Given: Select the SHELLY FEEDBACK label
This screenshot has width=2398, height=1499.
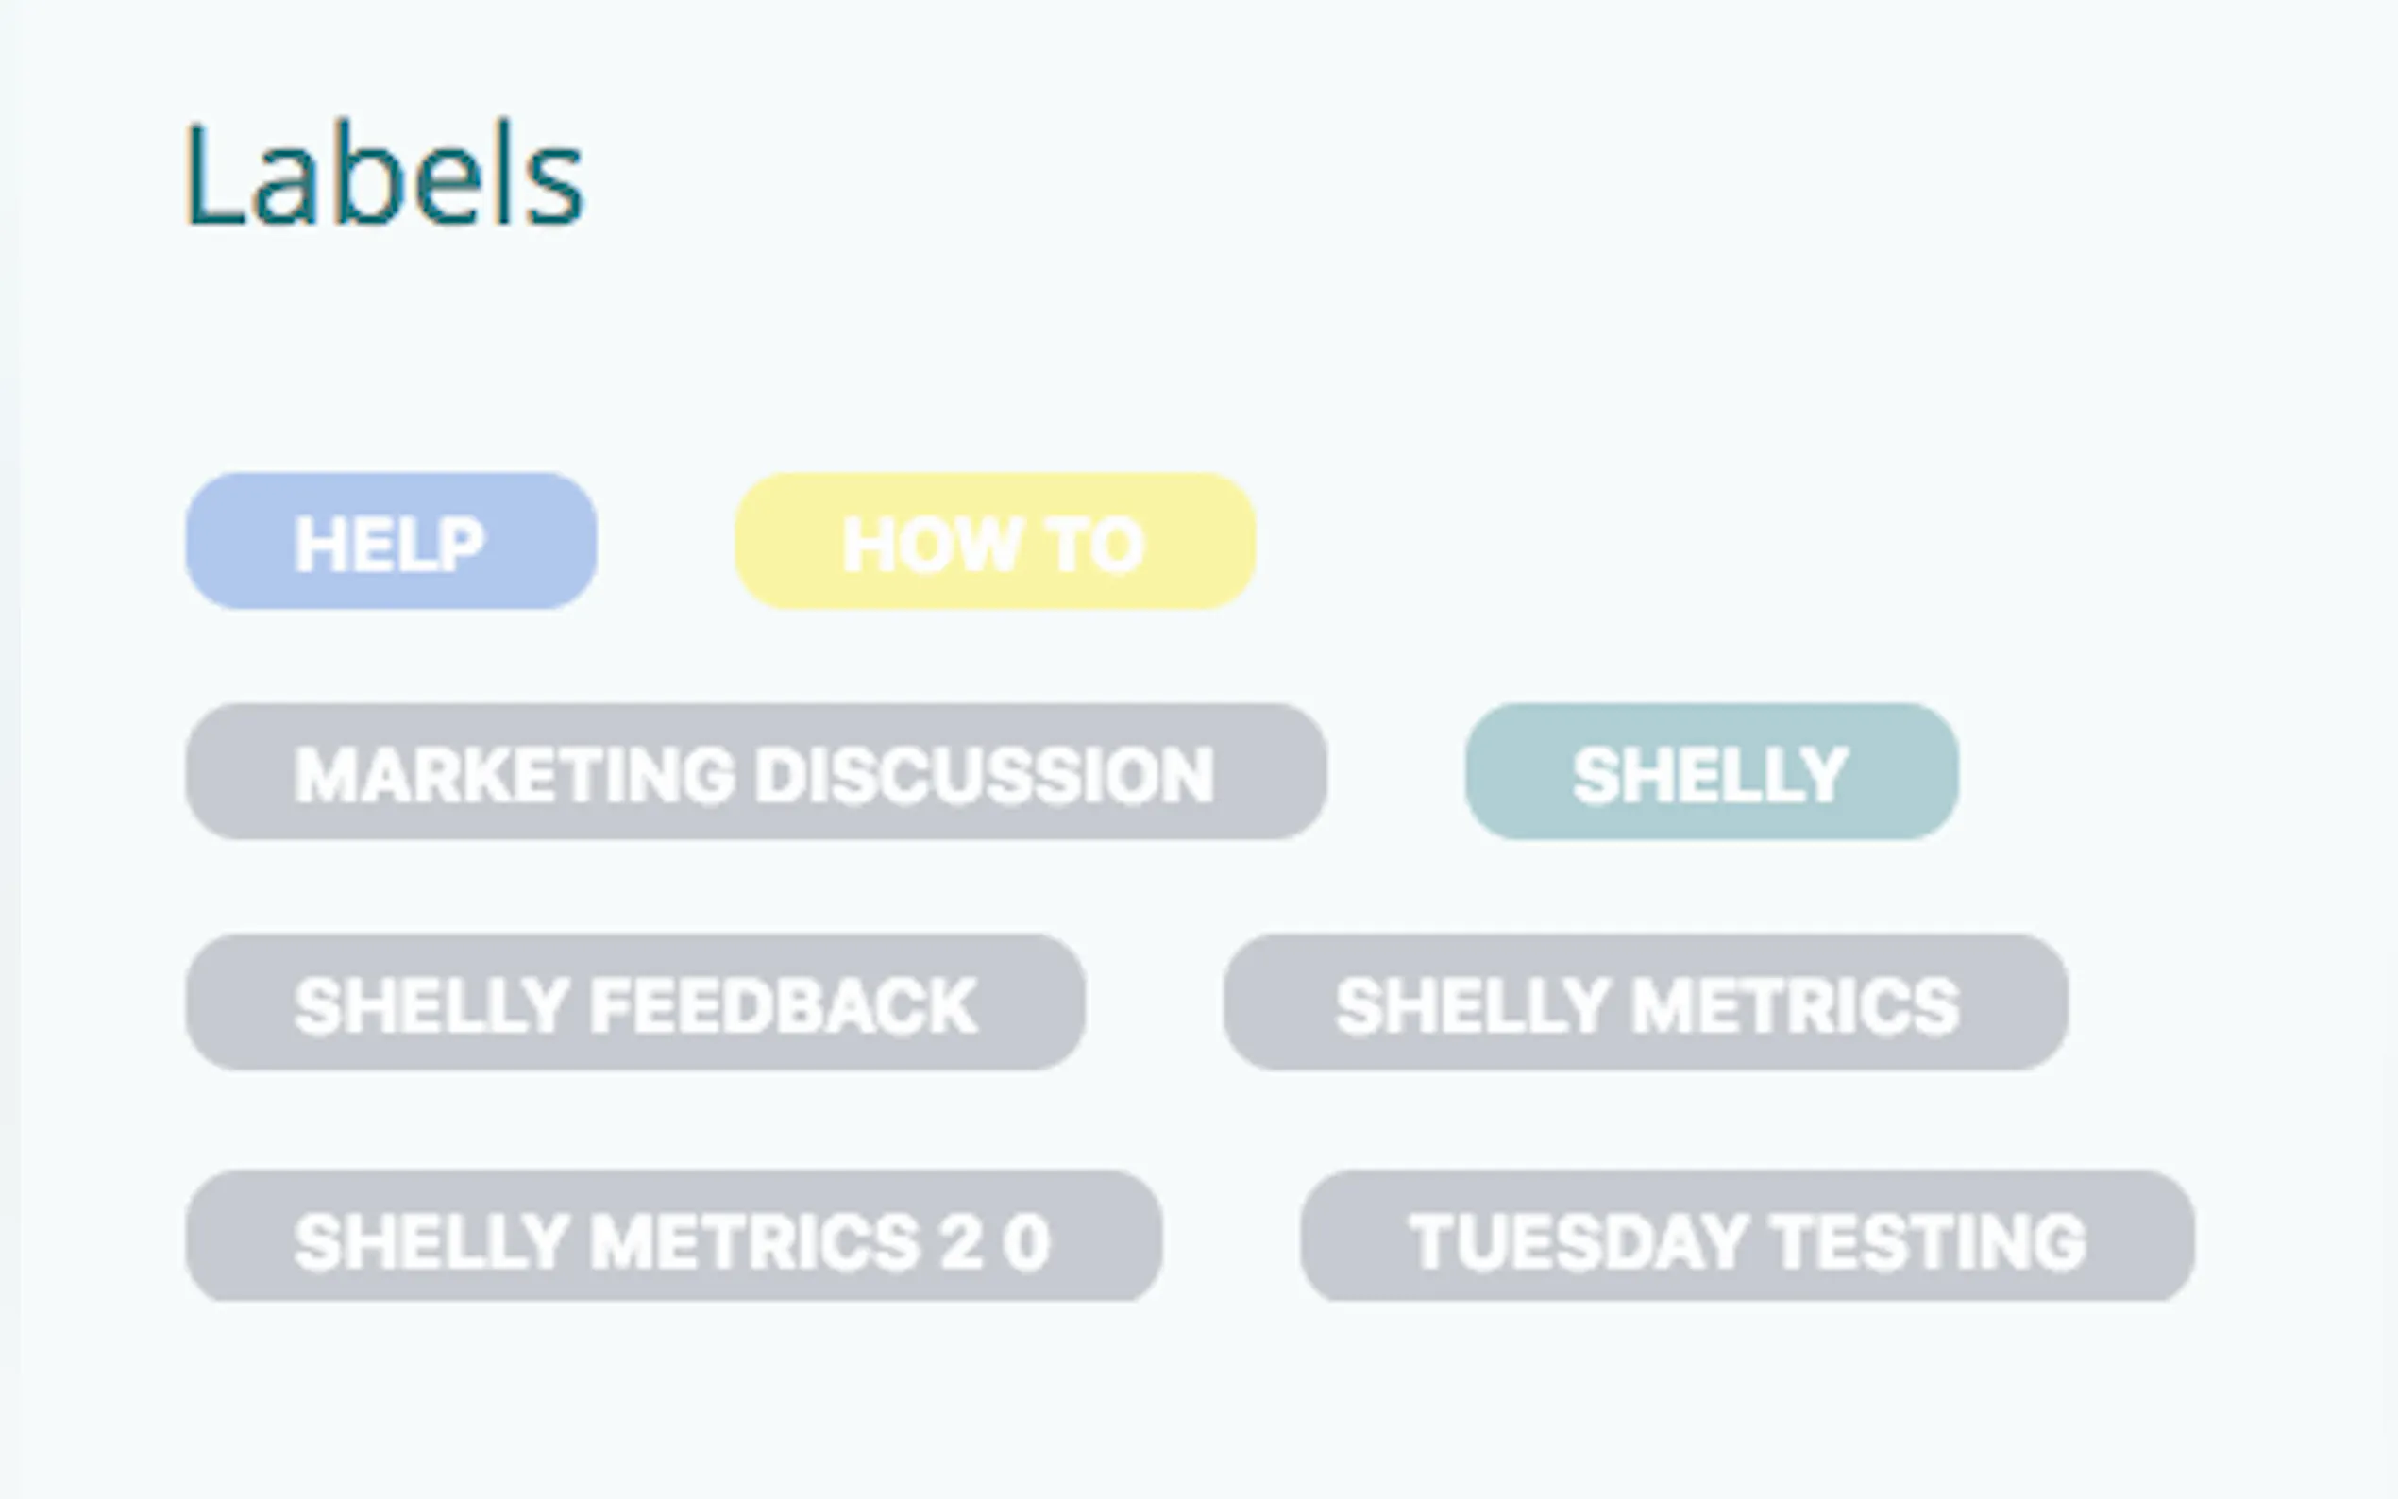Looking at the screenshot, I should click(x=635, y=1002).
